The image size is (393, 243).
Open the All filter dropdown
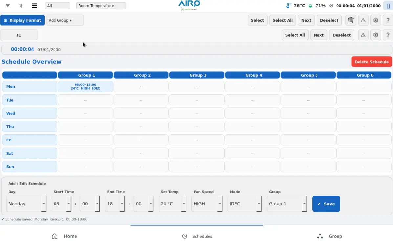pyautogui.click(x=57, y=6)
